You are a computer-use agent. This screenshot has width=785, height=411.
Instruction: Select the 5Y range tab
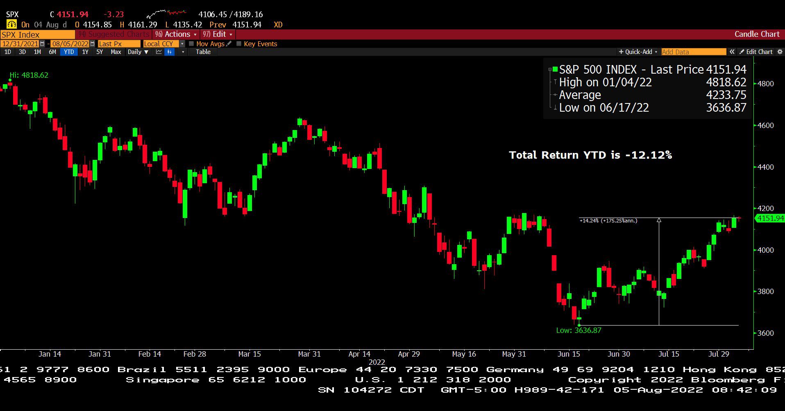(x=100, y=52)
